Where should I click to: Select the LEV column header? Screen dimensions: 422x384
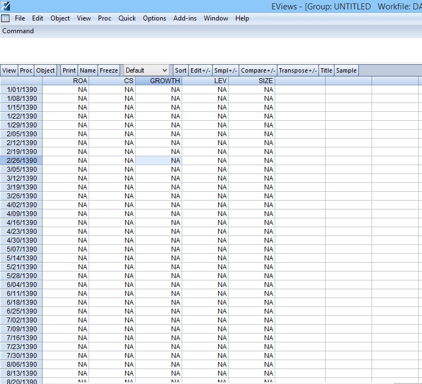pos(205,81)
